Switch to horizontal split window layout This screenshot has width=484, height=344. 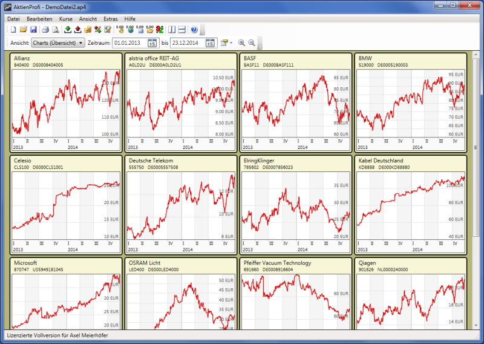click(x=181, y=30)
